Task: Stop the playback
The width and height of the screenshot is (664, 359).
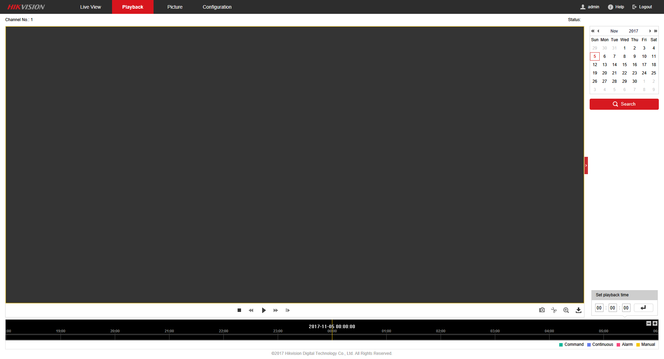Action: click(239, 310)
